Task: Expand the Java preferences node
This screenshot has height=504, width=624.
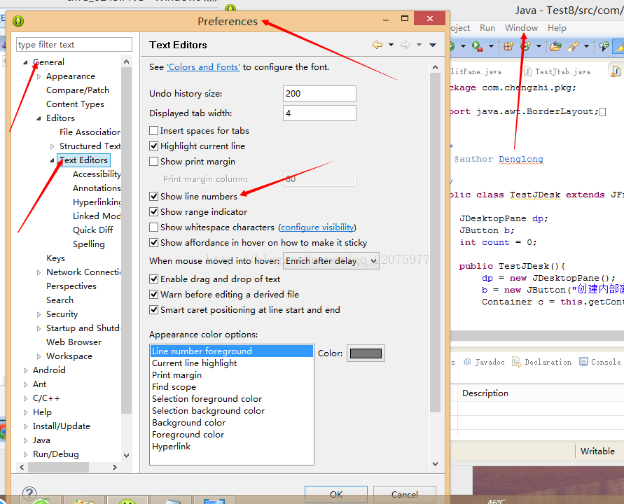Action: pyautogui.click(x=25, y=440)
